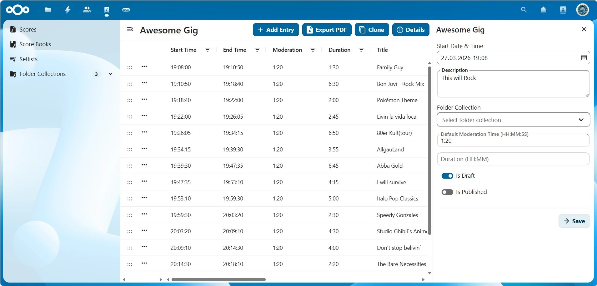The width and height of the screenshot is (597, 286).
Task: Save the setlist details
Action: [x=574, y=221]
